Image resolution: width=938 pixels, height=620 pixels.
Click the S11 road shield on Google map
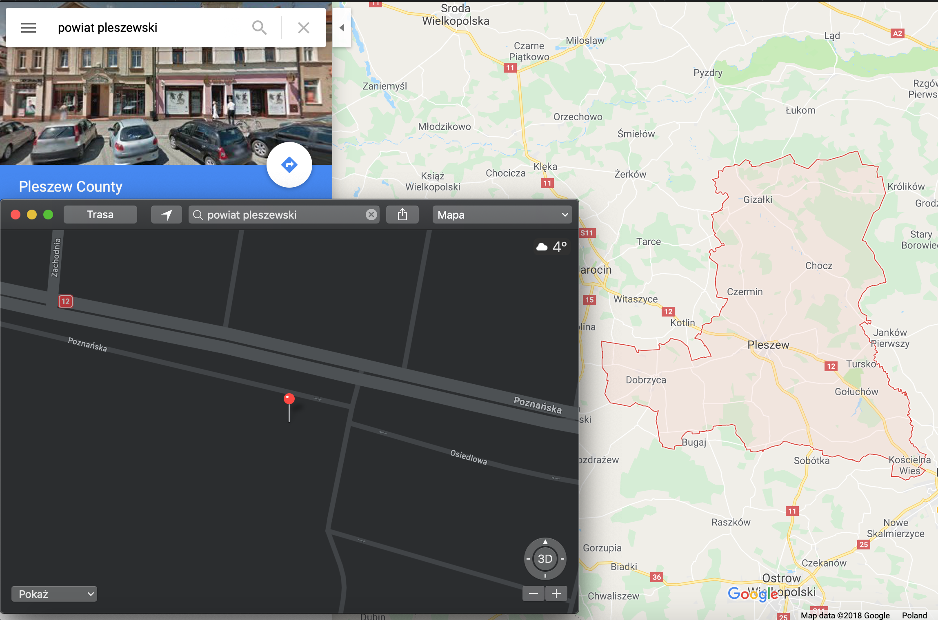pos(587,233)
